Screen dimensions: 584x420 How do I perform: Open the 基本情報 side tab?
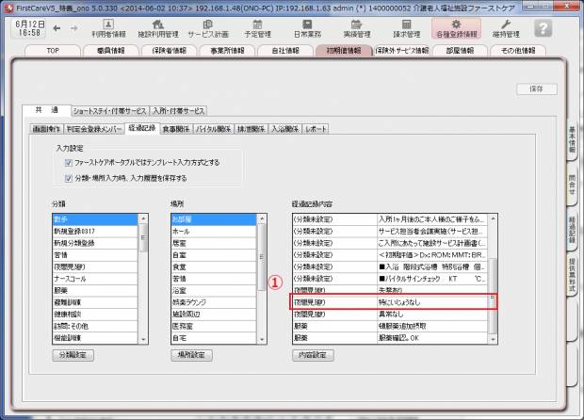[573, 142]
